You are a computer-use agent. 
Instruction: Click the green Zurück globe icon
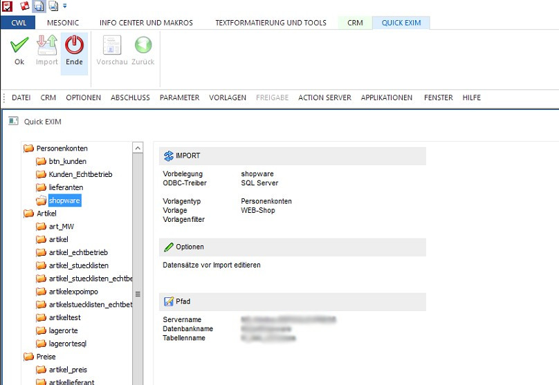[143, 46]
